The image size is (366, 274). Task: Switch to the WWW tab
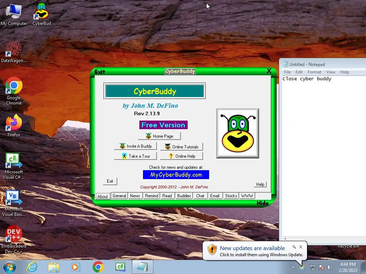click(x=247, y=196)
